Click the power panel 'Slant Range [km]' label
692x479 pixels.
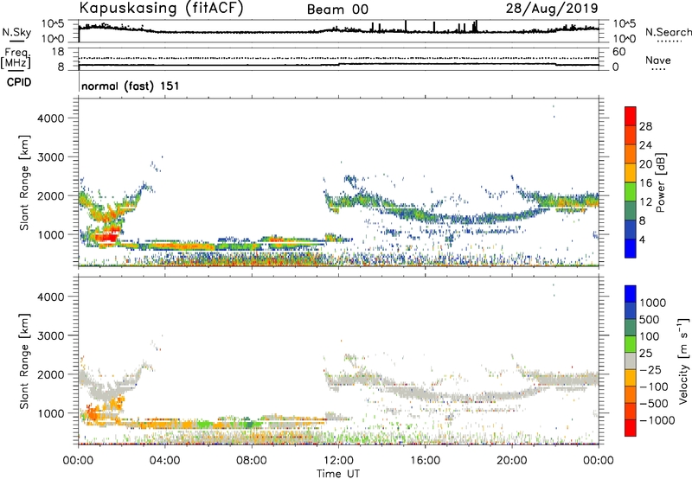point(24,182)
